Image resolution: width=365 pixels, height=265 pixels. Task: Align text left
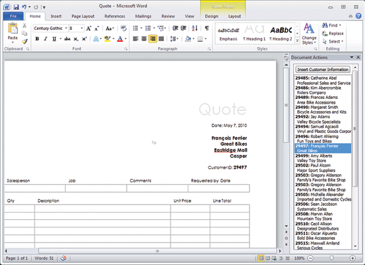(x=135, y=39)
